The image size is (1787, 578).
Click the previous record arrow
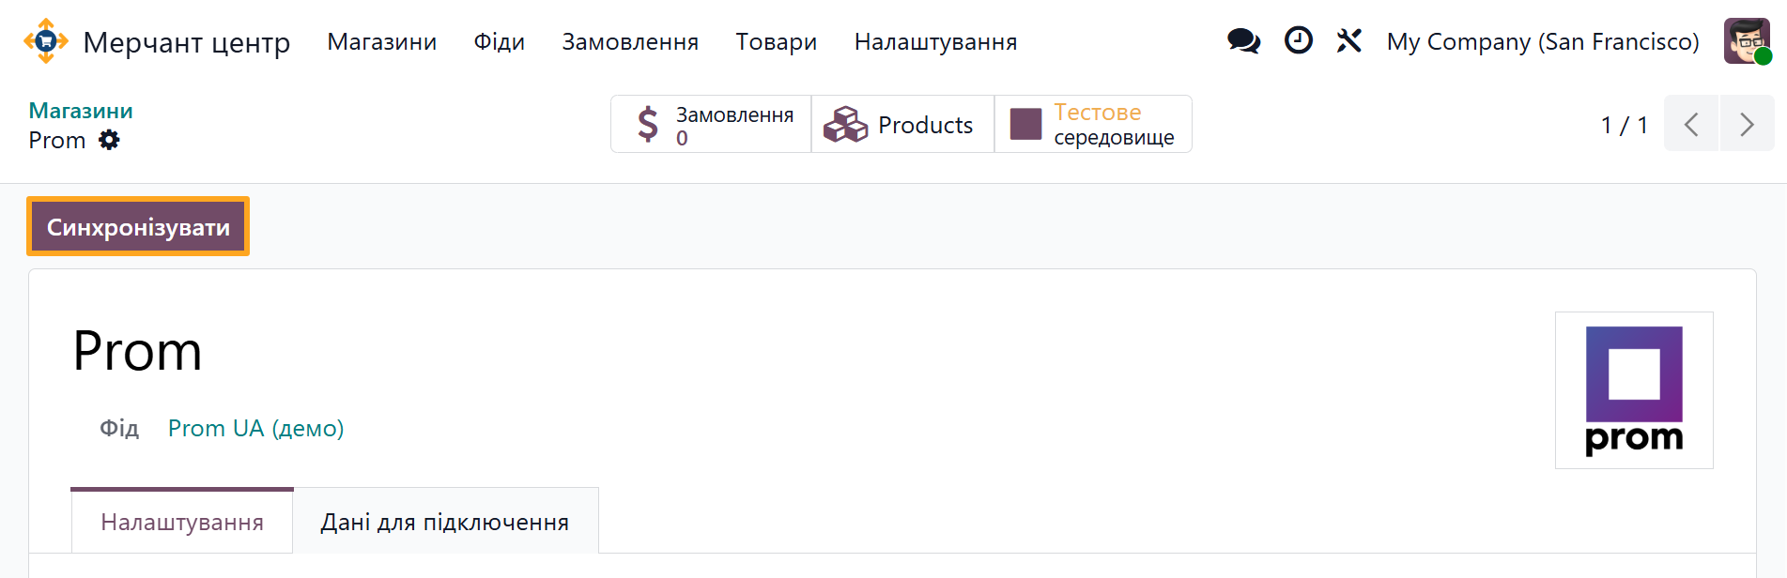tap(1691, 123)
